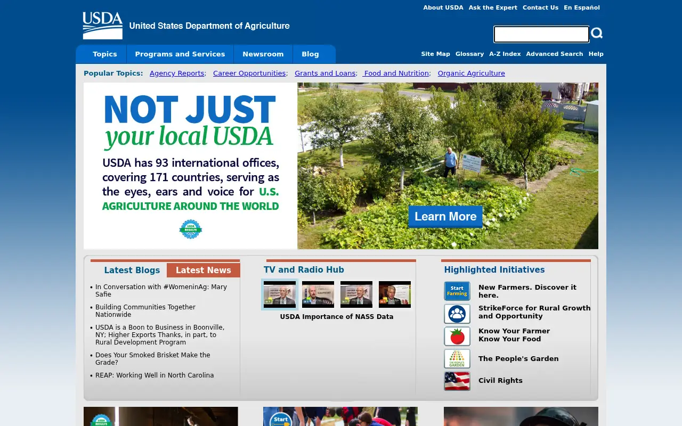The image size is (682, 426).
Task: Switch to En Español
Action: click(582, 7)
